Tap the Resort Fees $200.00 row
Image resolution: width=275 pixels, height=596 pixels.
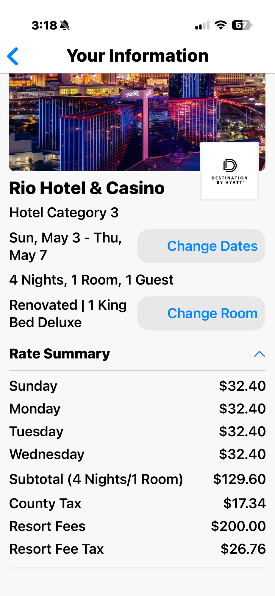pyautogui.click(x=137, y=526)
